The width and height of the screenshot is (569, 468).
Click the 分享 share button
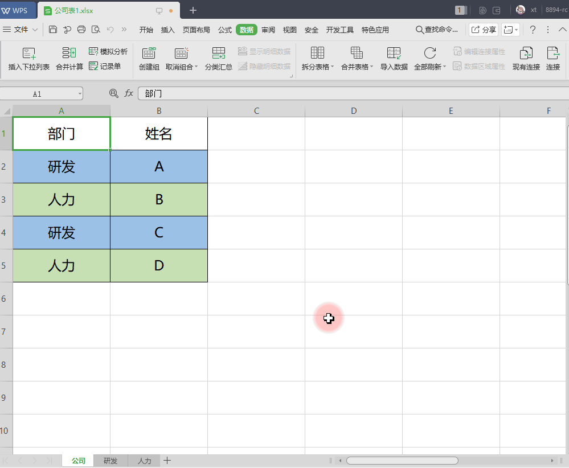click(x=484, y=30)
